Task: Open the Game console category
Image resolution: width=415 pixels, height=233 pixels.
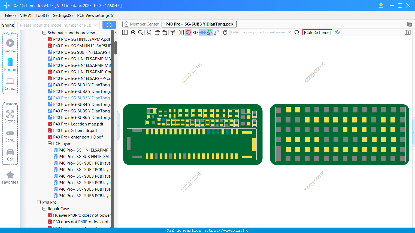Action: tap(10, 136)
